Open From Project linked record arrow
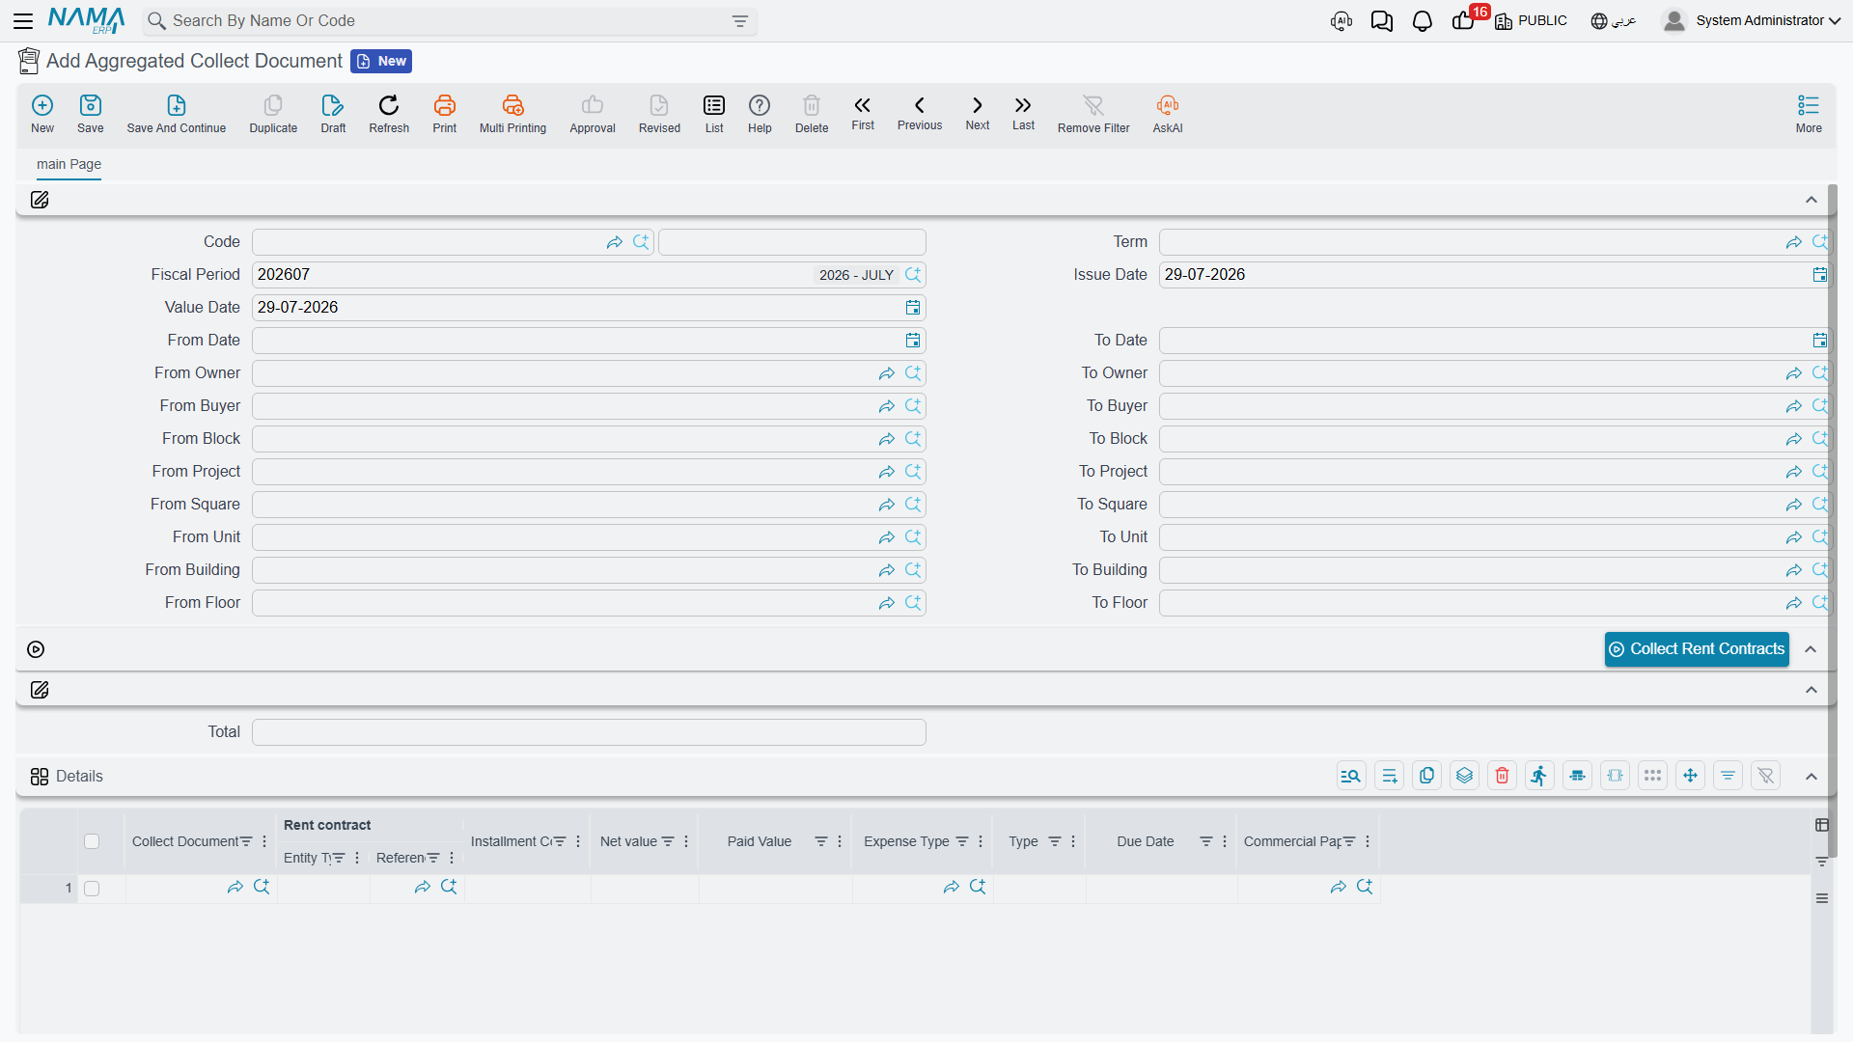The width and height of the screenshot is (1853, 1042). click(x=886, y=472)
